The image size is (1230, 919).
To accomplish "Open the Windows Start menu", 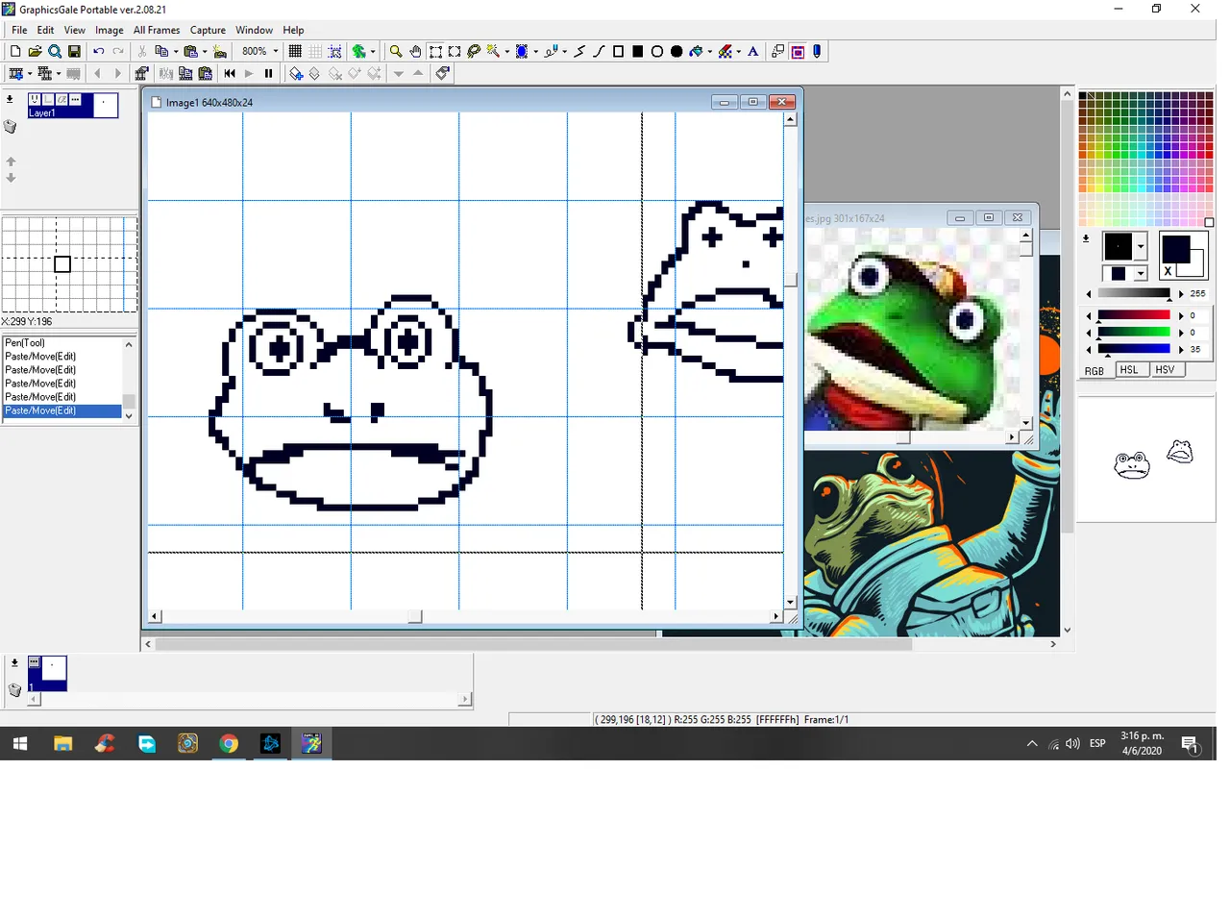I will pos(20,743).
